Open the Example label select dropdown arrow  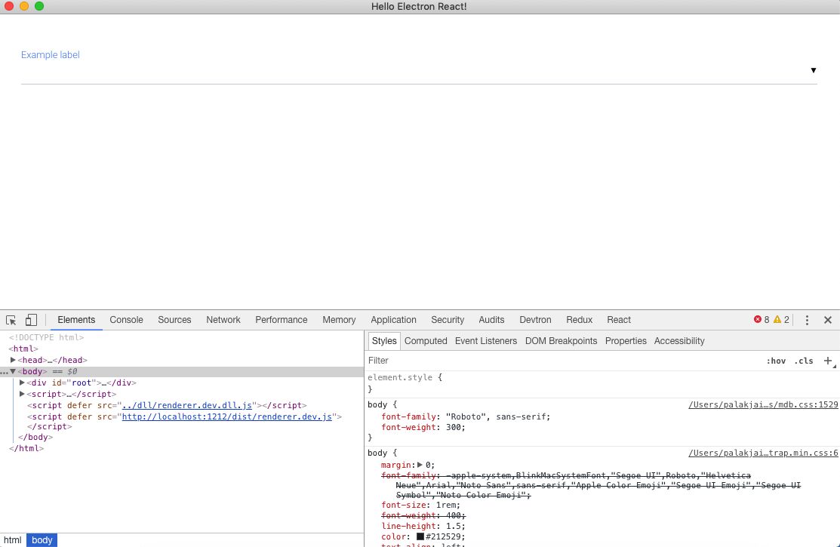(814, 70)
